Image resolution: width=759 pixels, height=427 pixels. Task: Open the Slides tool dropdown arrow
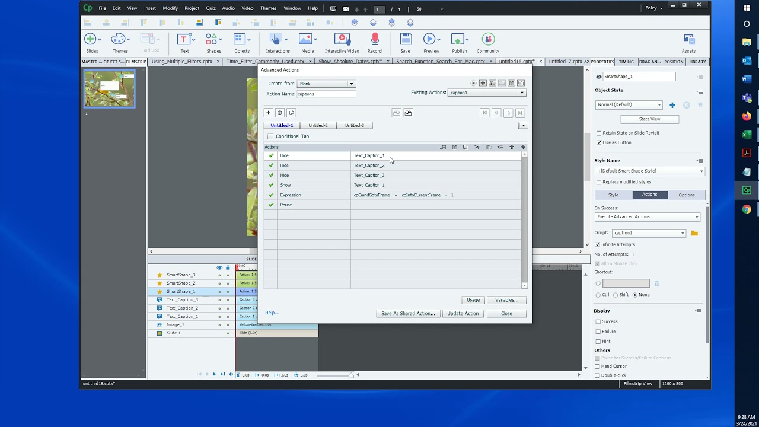point(100,39)
